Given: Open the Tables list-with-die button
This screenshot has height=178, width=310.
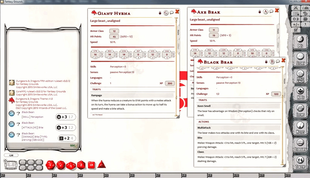Looking at the screenshot, I should (296, 14).
